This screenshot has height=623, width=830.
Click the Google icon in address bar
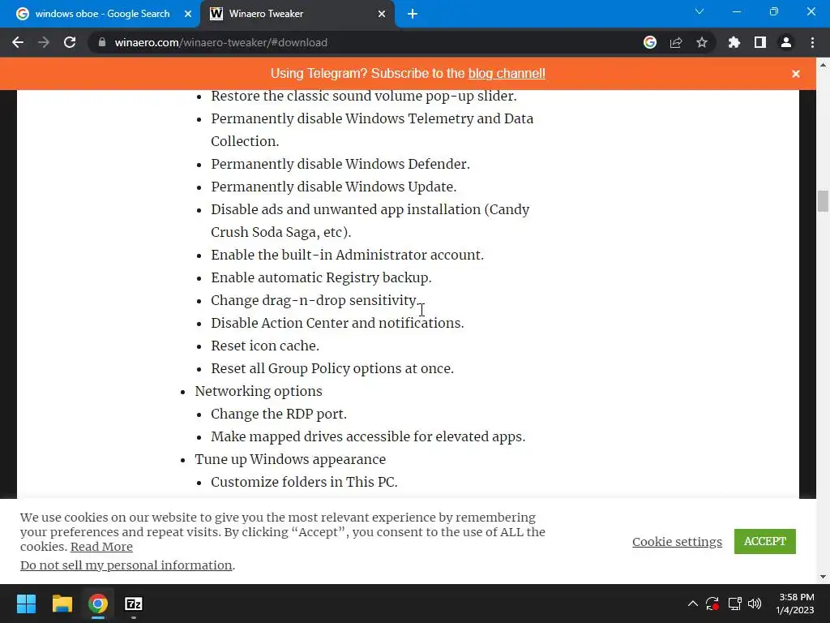[x=650, y=42]
